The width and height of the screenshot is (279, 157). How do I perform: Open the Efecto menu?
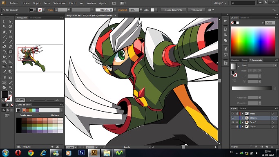73,3
